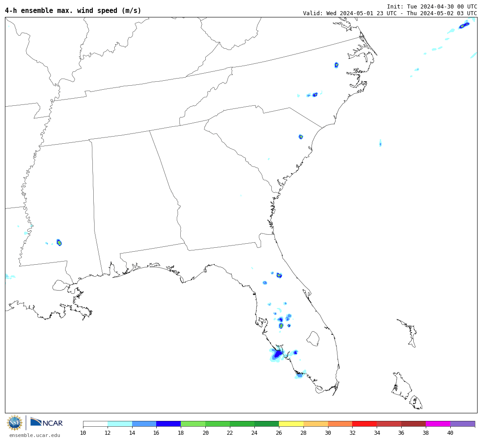Pick the purple above-40 colorbar segment
482x441 pixels.
(x=463, y=424)
